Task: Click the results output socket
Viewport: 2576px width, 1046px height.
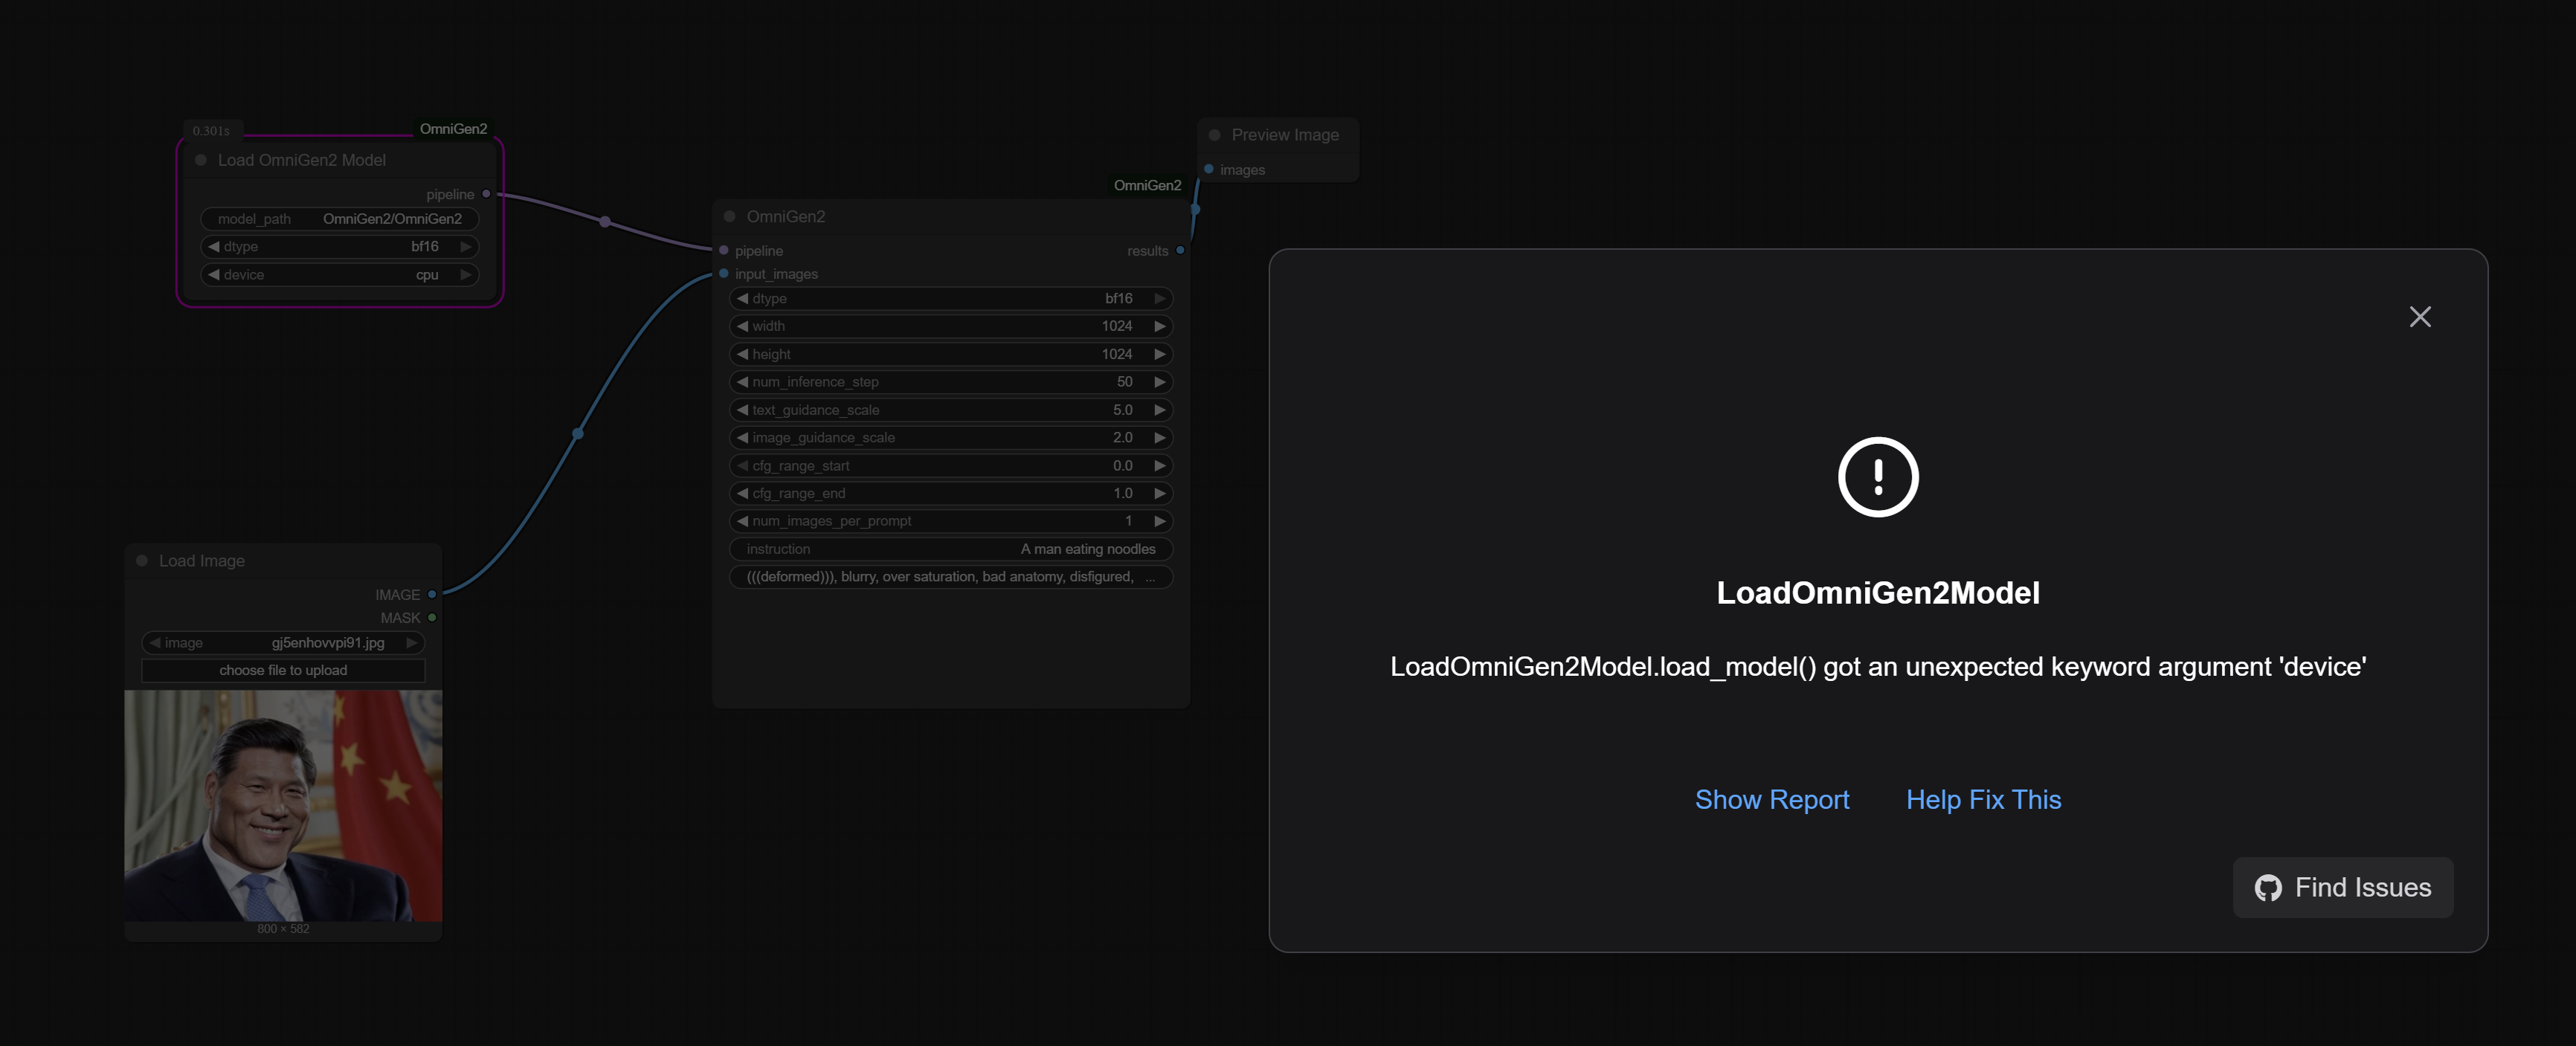Action: 1181,250
